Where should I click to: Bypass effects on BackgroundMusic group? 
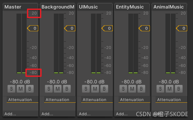click(67, 89)
